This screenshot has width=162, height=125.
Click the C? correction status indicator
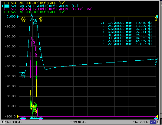point(153,122)
